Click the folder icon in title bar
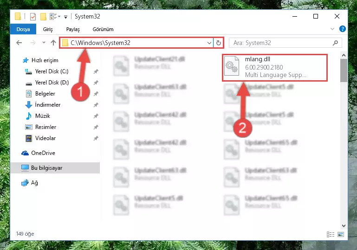Screen dimensions: 357x250 (x=18, y=16)
